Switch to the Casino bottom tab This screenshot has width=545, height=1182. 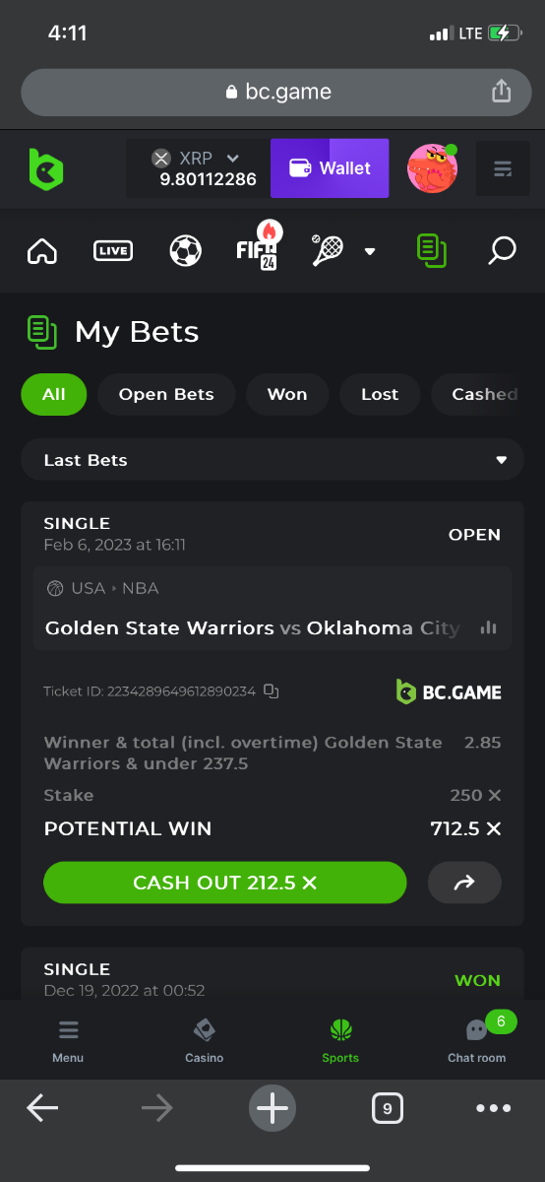pos(205,1040)
